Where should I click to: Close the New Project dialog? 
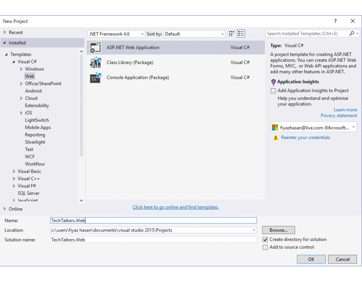(x=352, y=21)
